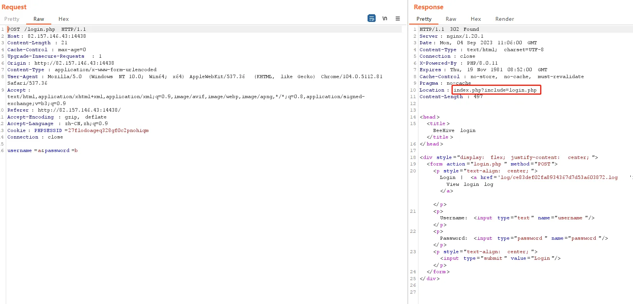Click the request Content-Type urlencoded header
Image resolution: width=633 pixels, height=304 pixels.
(x=82, y=70)
